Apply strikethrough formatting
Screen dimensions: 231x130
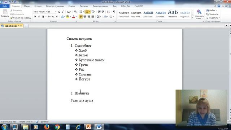coord(49,17)
